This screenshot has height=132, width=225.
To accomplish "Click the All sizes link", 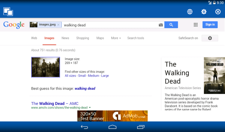I will [x=70, y=76].
